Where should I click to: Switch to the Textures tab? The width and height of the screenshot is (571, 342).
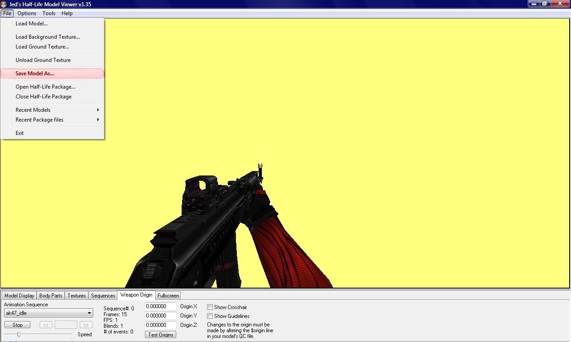(77, 296)
